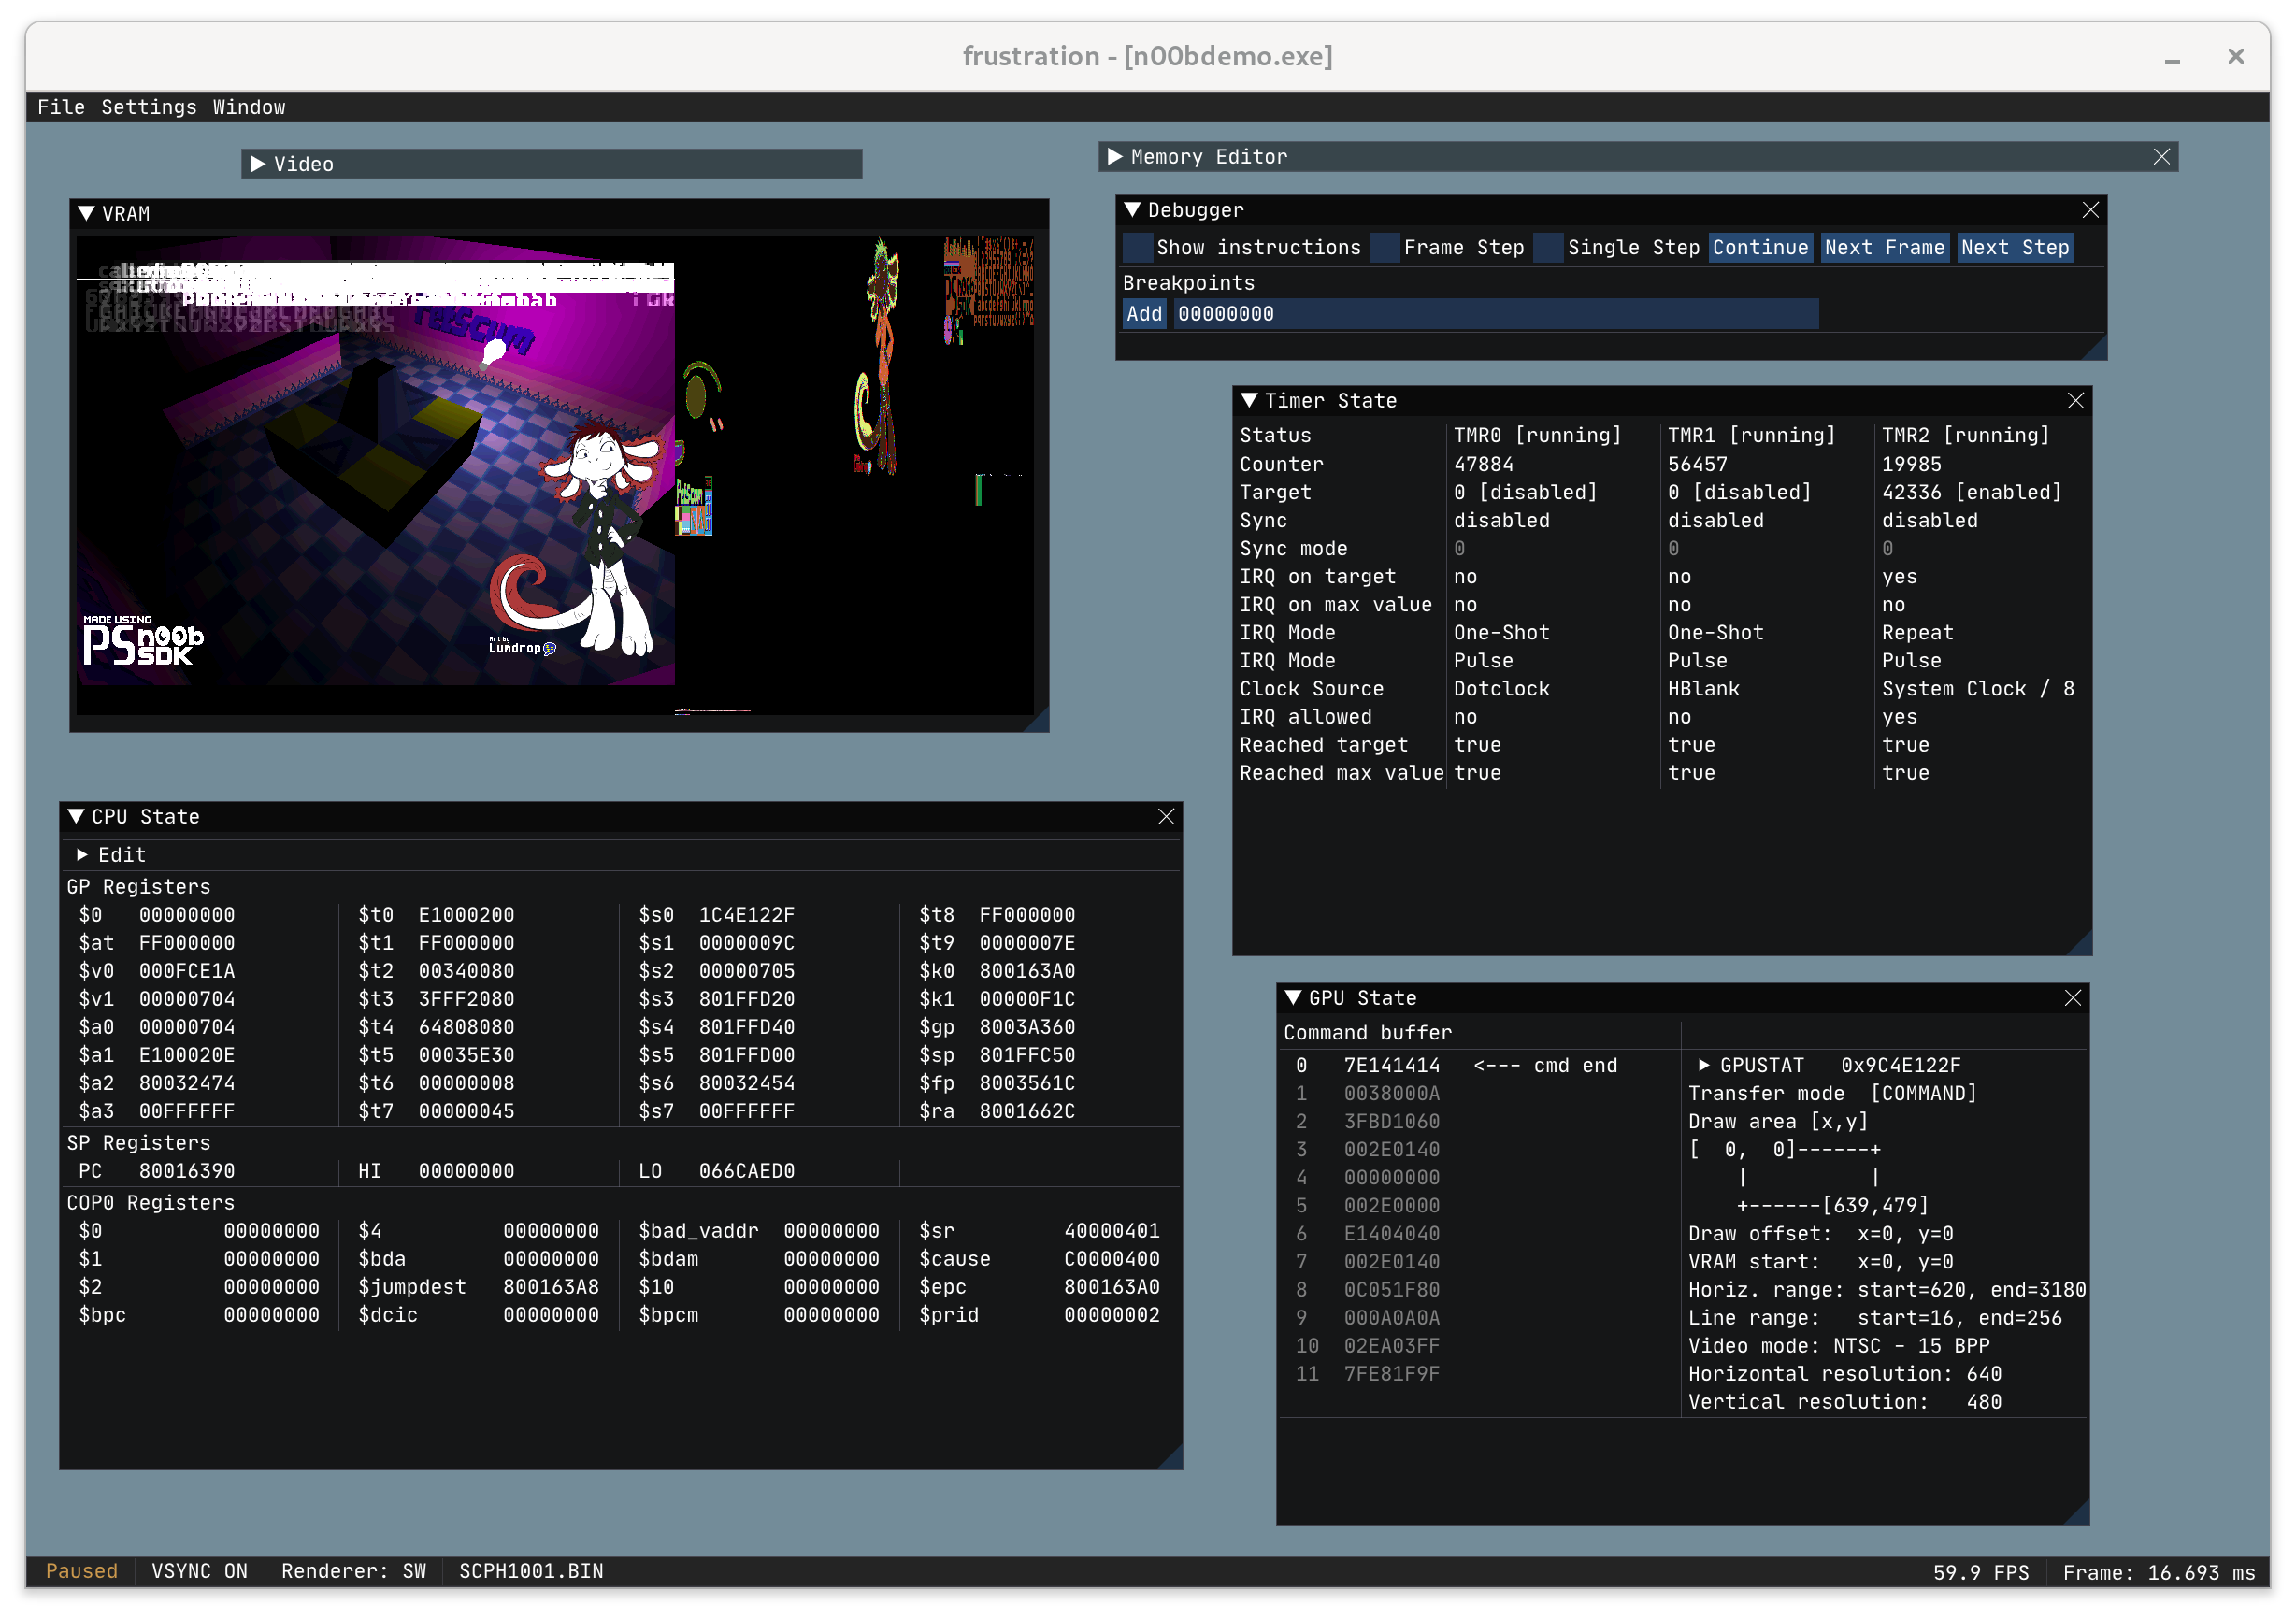
Task: Tick the Single Step checkbox
Action: 1548,248
